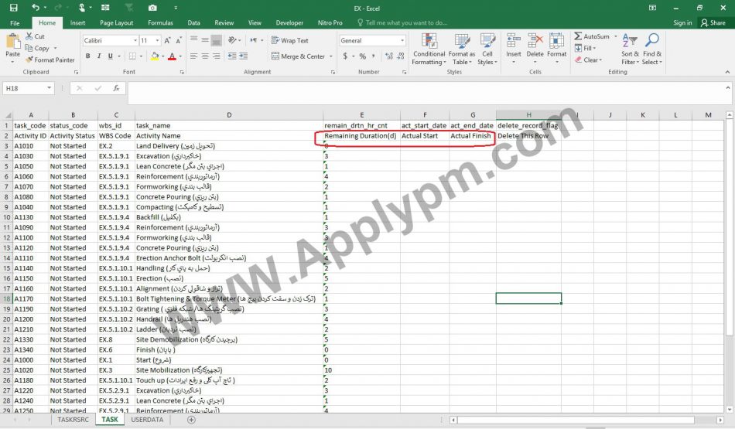This screenshot has width=735, height=429.
Task: Open Find & Select menu
Action: click(x=652, y=49)
